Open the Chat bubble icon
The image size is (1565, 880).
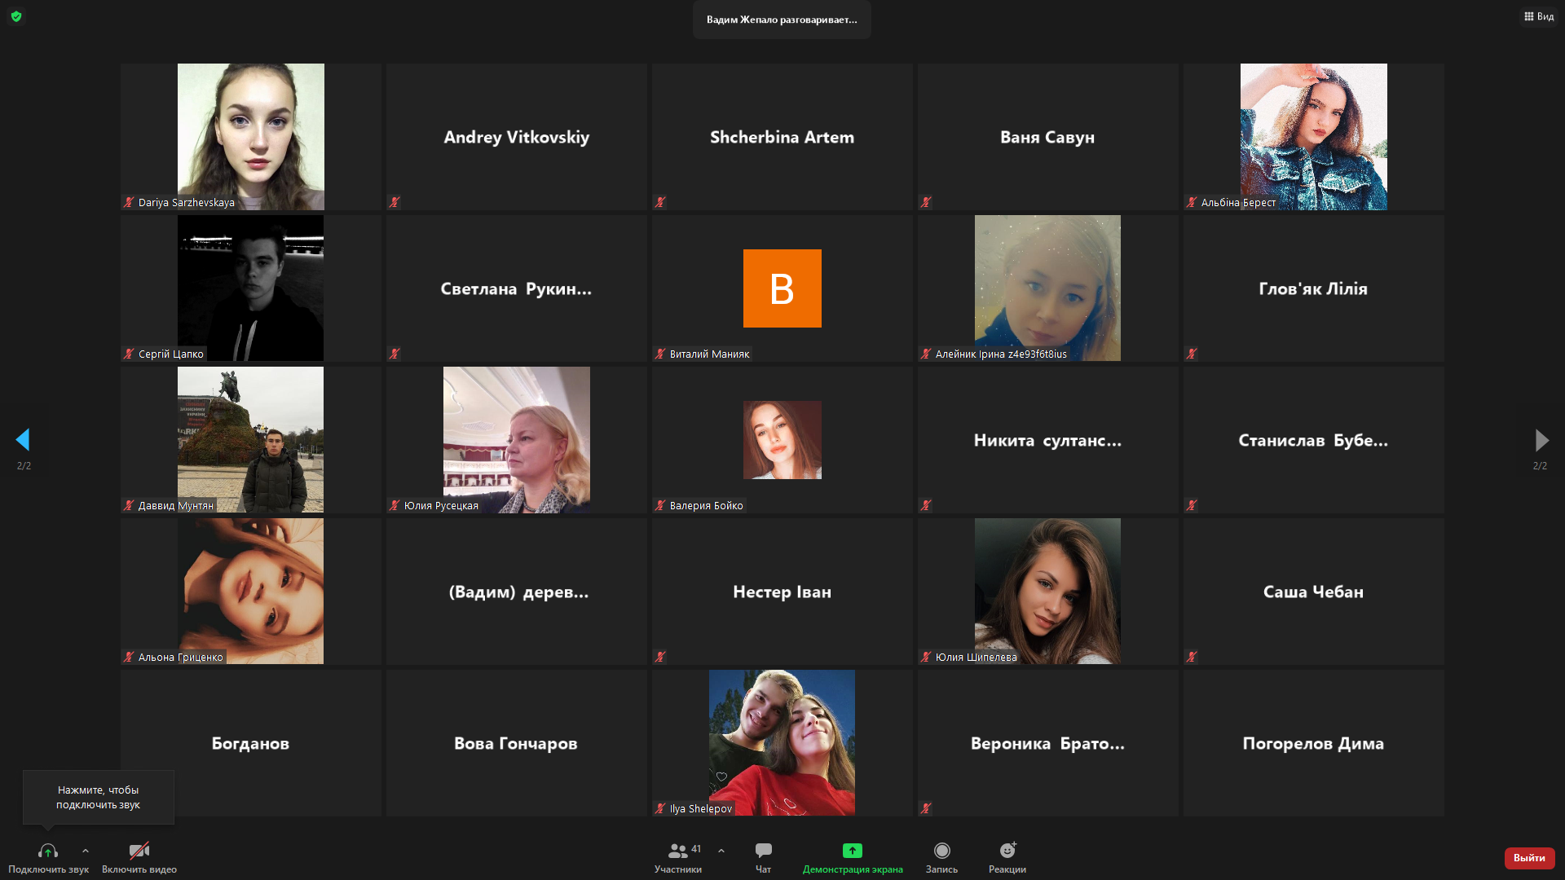click(763, 851)
